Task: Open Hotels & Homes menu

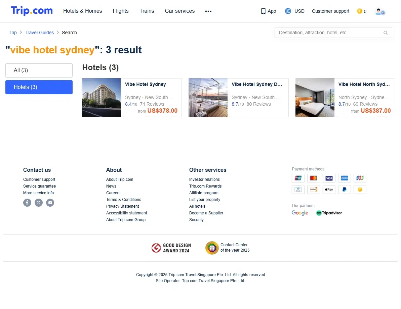Action: point(83,11)
